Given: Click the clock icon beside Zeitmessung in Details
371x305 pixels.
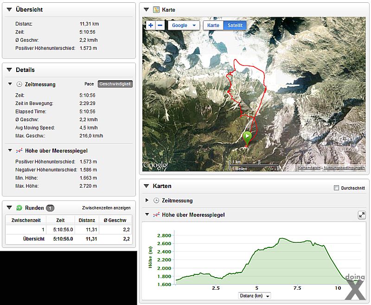Looking at the screenshot, I should coord(19,84).
